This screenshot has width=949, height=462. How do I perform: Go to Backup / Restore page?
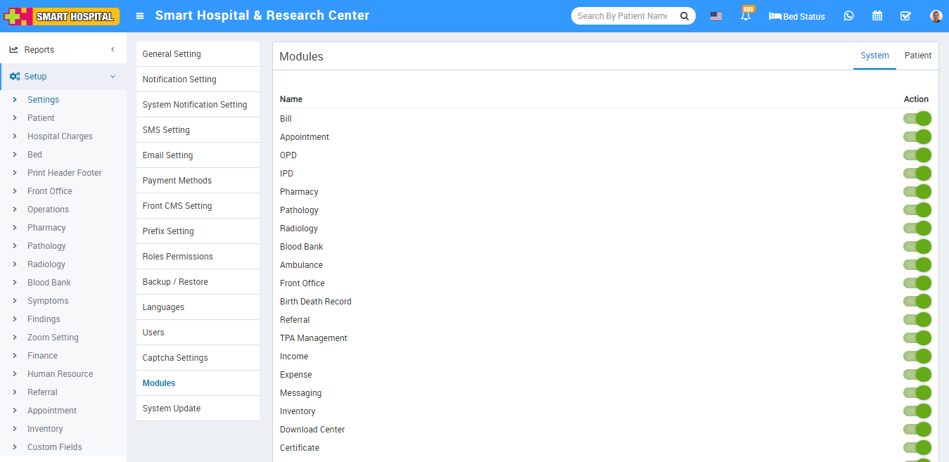175,282
